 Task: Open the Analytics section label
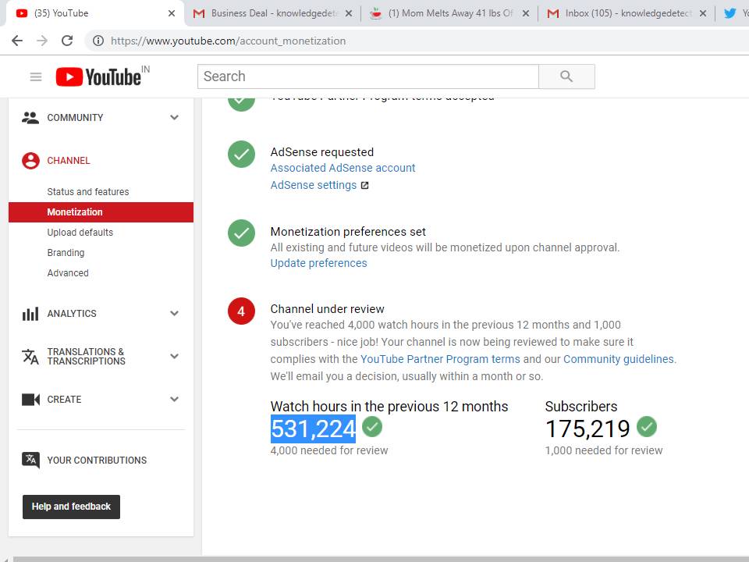[72, 314]
